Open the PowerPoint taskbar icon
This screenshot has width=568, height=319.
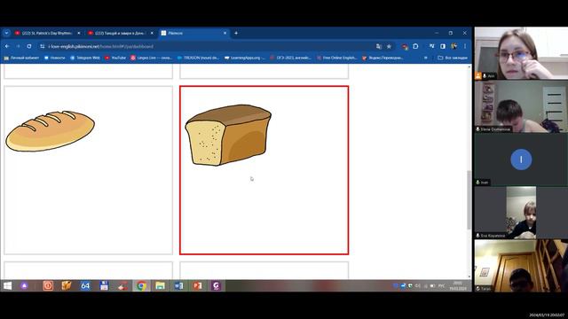pyautogui.click(x=197, y=285)
